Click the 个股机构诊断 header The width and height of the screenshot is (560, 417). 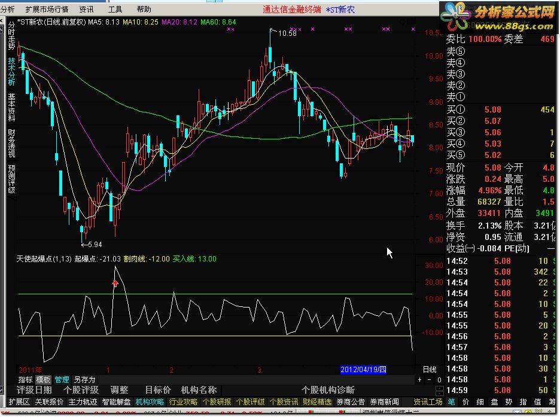tap(328, 390)
